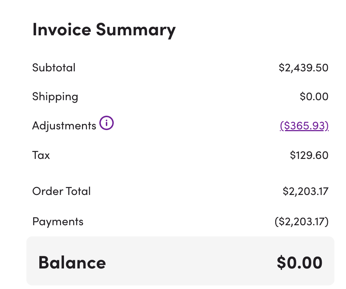This screenshot has height=289, width=346.
Task: Click the word Invoice in the heading
Action: click(61, 30)
